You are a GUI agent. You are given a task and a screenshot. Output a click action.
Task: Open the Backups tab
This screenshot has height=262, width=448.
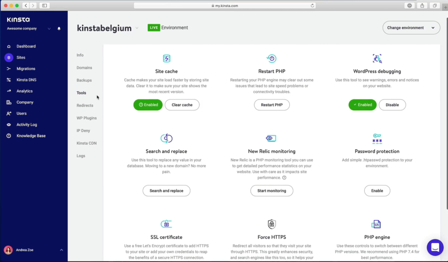tap(84, 80)
